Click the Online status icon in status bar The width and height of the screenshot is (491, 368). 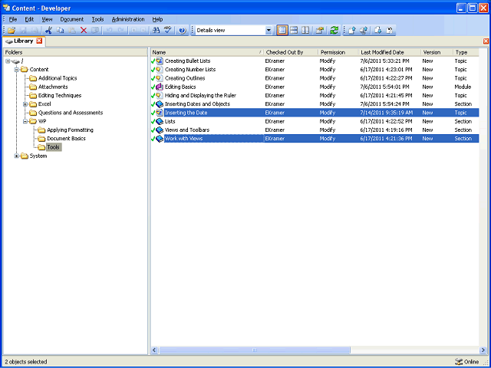click(459, 361)
